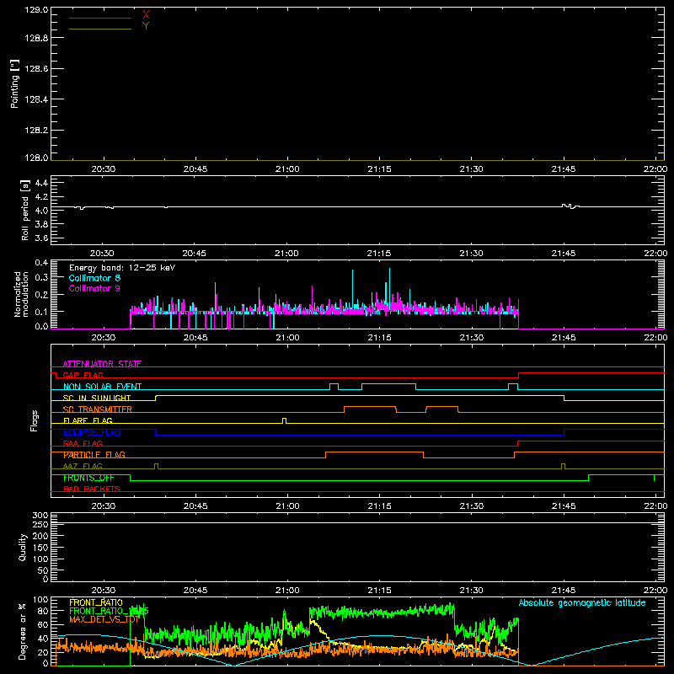Image resolution: width=674 pixels, height=674 pixels.
Task: Click the GAP_FLAG label
Action: point(83,375)
